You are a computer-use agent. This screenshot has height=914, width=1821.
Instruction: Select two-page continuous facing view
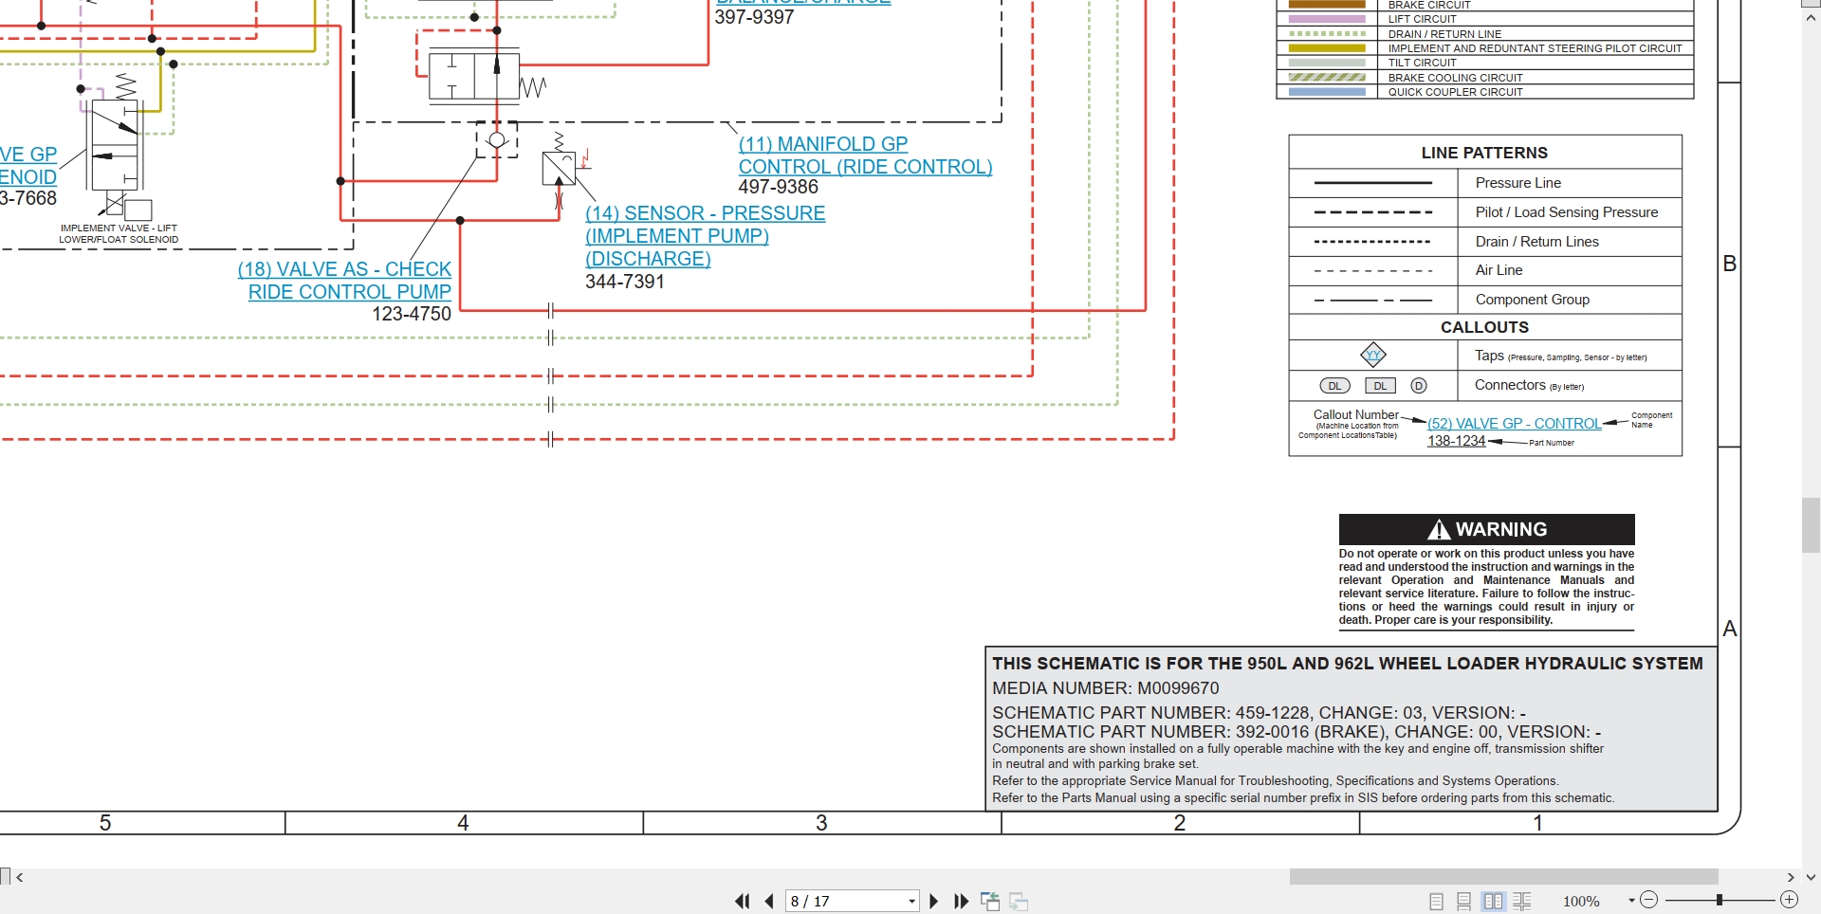coord(1522,902)
